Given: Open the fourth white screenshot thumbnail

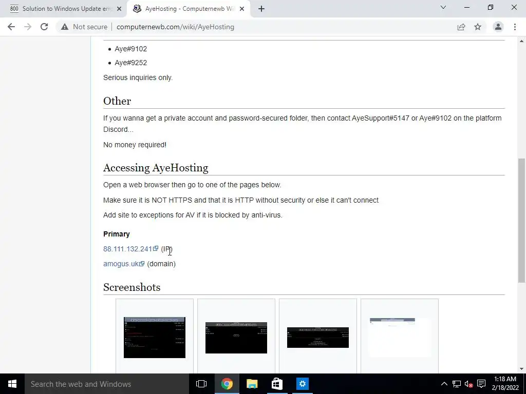Looking at the screenshot, I should [x=400, y=338].
